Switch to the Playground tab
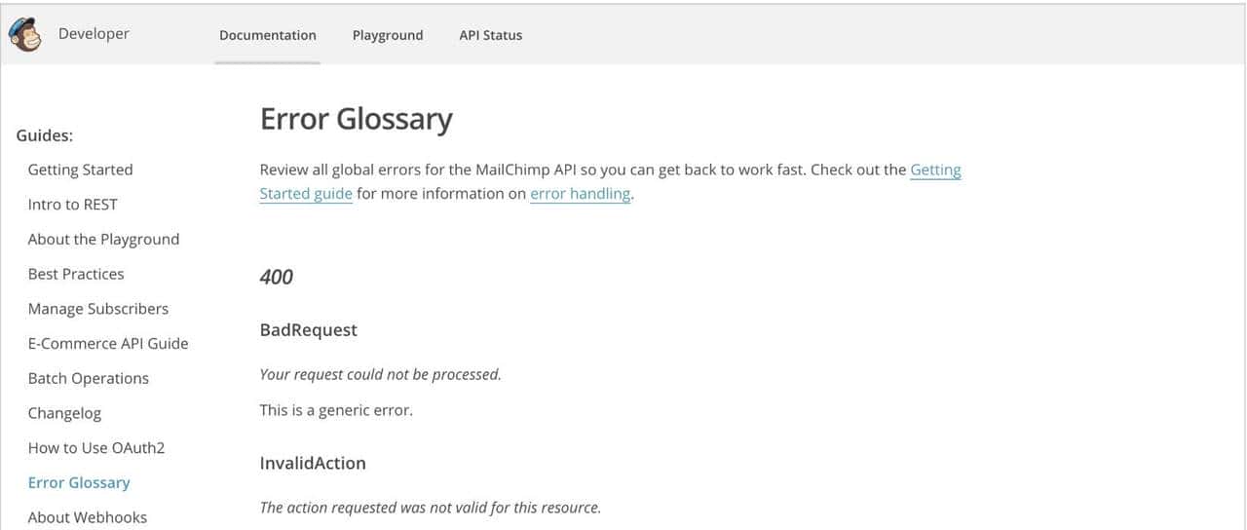 click(x=388, y=35)
